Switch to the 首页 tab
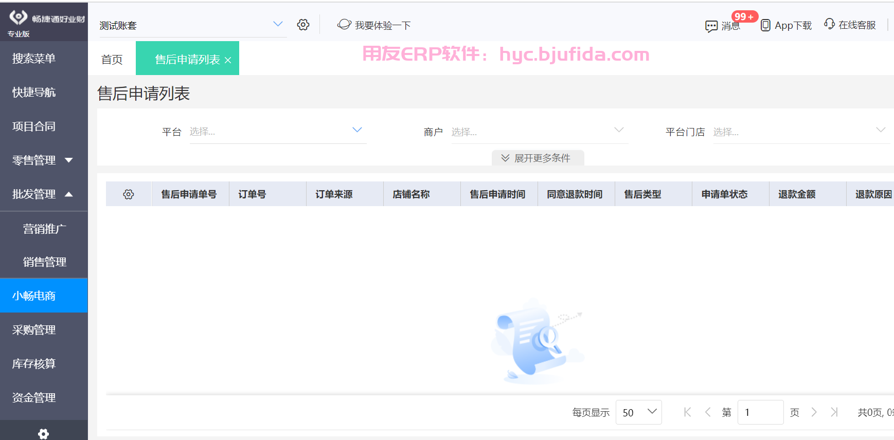 (x=112, y=60)
